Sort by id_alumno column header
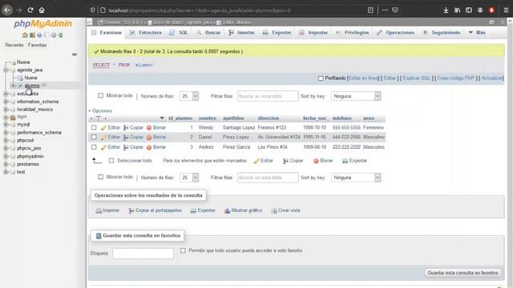The height and width of the screenshot is (288, 513). [x=180, y=118]
